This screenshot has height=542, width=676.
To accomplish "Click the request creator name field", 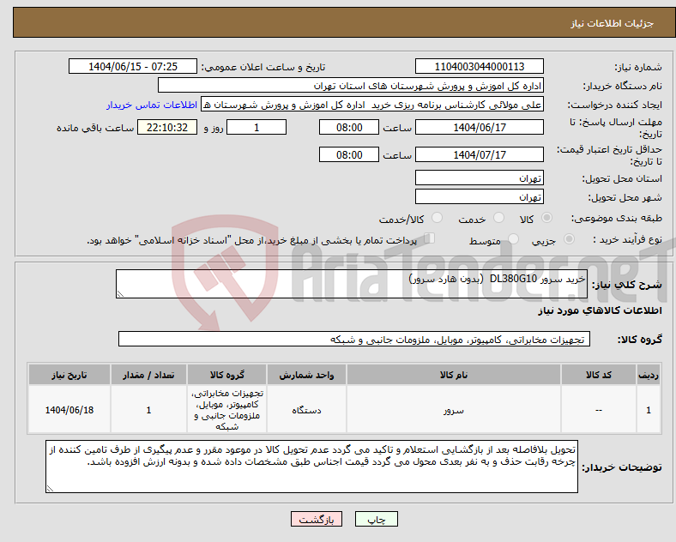I will pos(372,105).
